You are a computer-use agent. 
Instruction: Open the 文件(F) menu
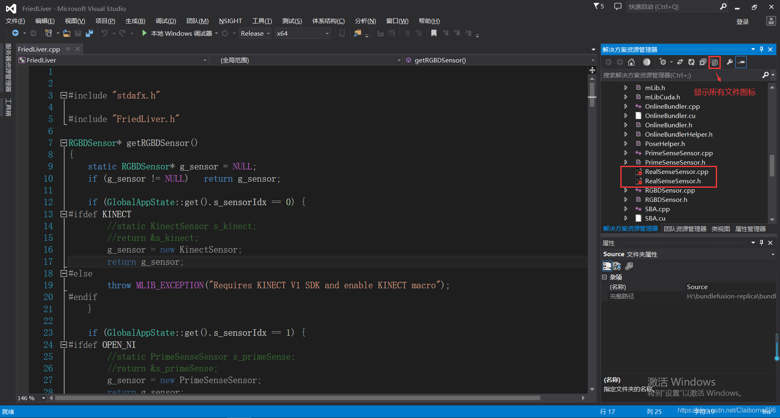15,21
